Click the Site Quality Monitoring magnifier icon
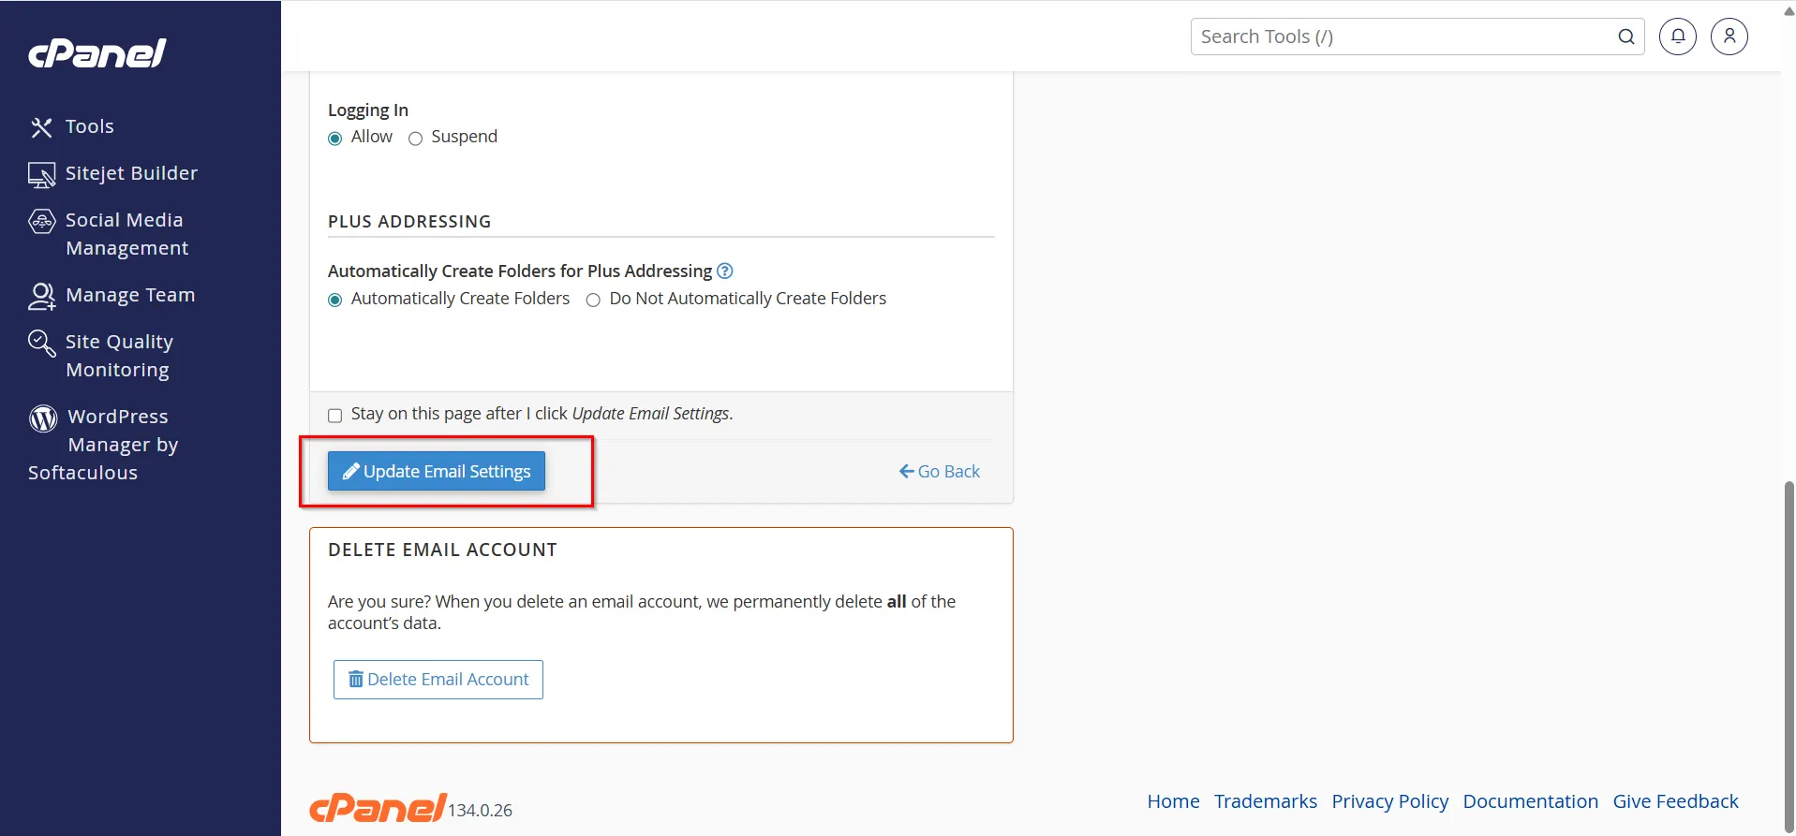 point(42,343)
